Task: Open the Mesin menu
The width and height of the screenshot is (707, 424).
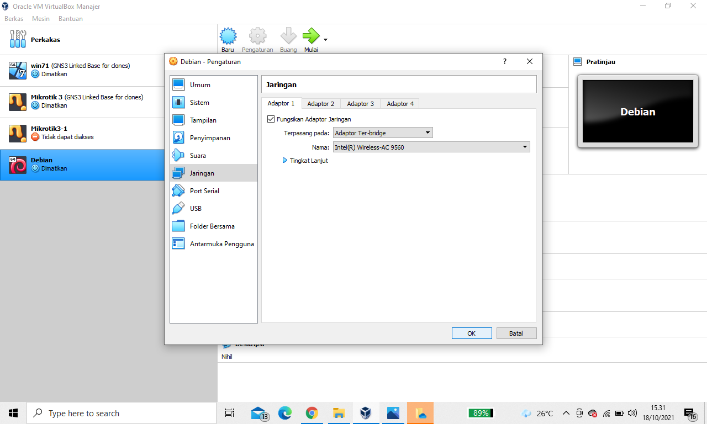Action: click(x=41, y=18)
